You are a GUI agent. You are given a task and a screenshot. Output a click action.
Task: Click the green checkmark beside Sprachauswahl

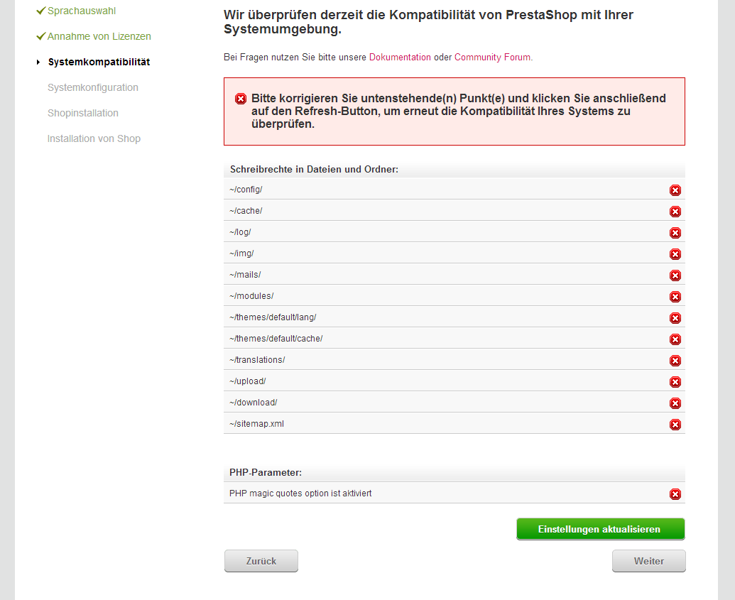point(40,11)
